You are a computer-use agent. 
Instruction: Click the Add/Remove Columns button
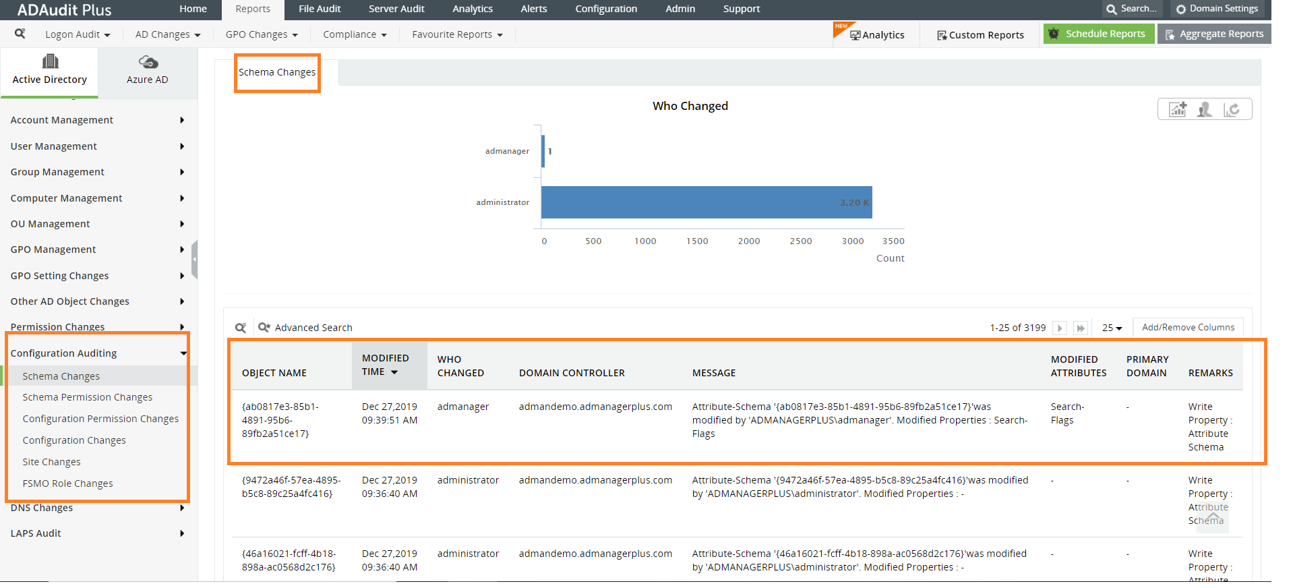click(x=1189, y=327)
